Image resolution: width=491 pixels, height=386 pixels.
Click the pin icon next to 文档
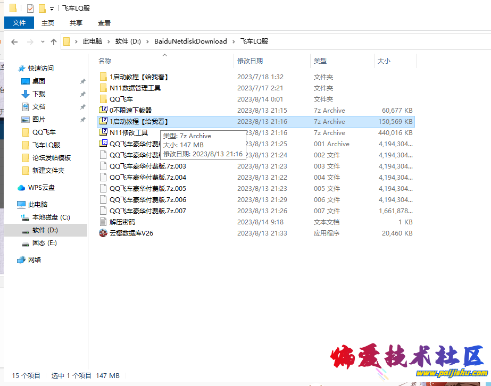click(82, 107)
